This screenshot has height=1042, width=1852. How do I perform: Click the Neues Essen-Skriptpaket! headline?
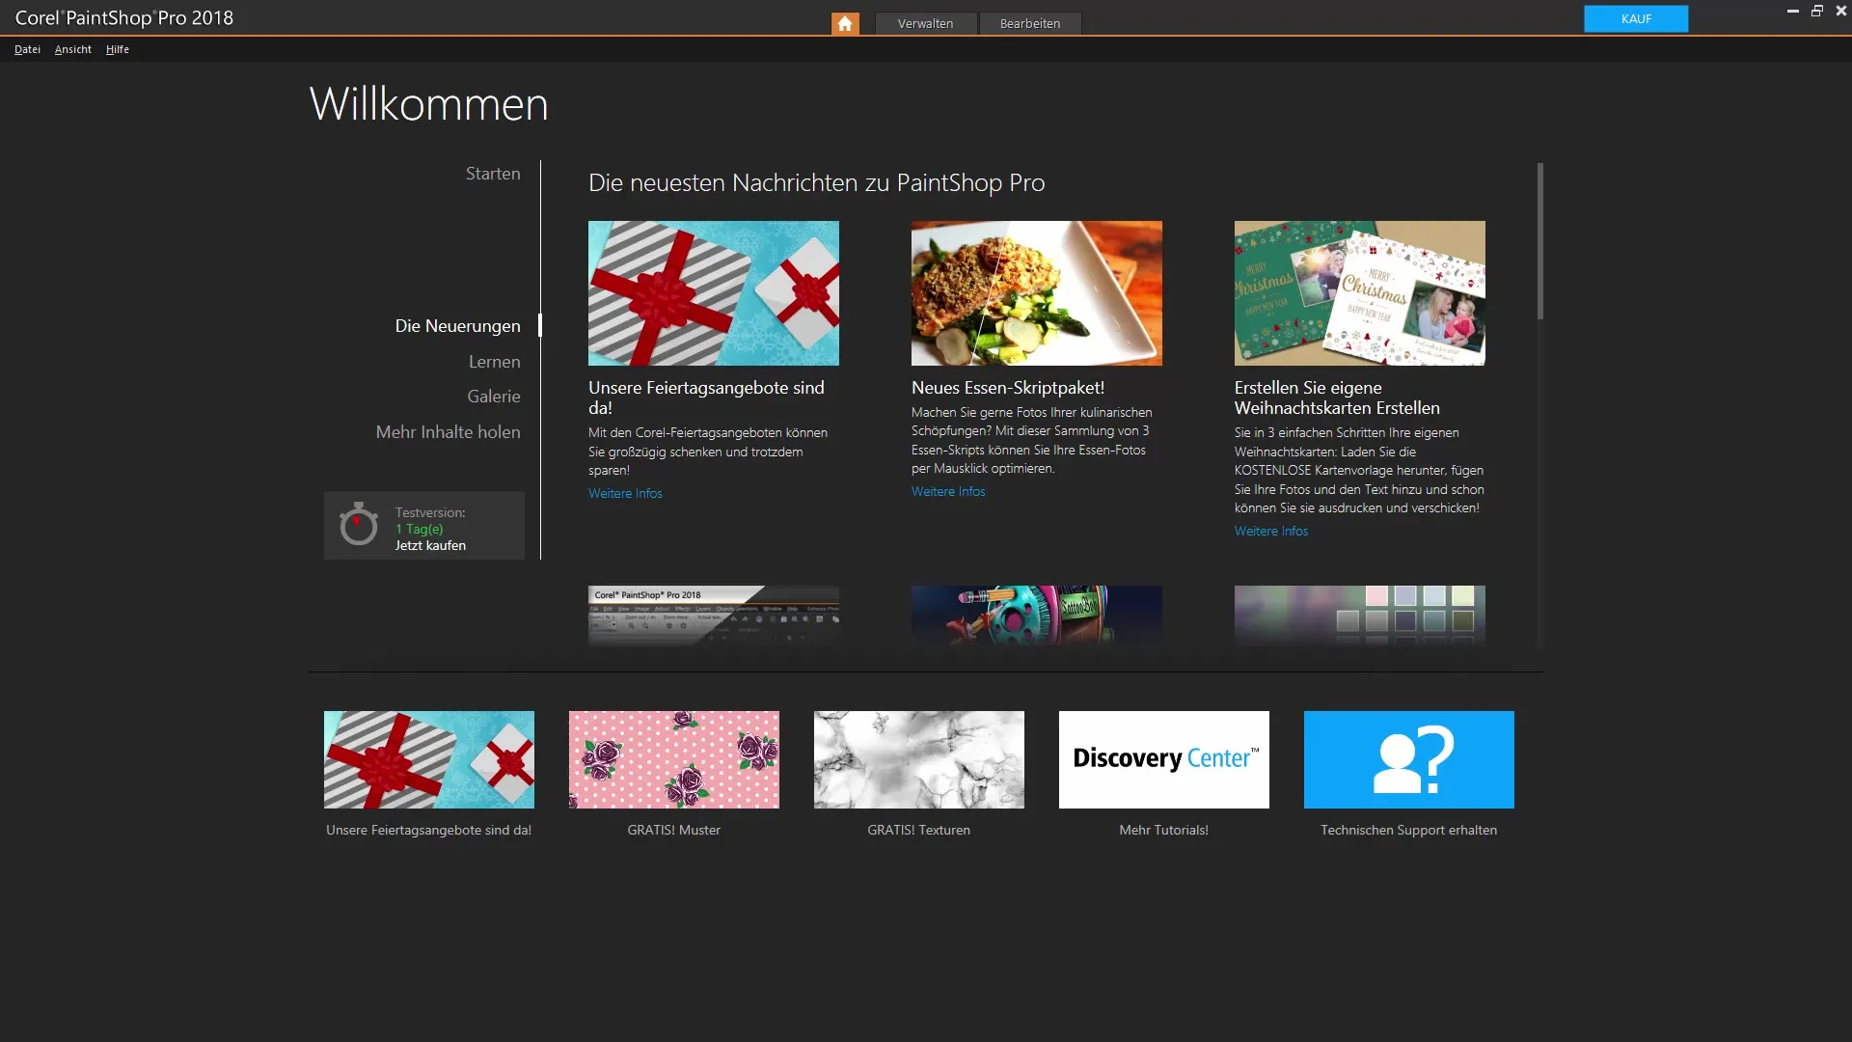coord(1008,388)
